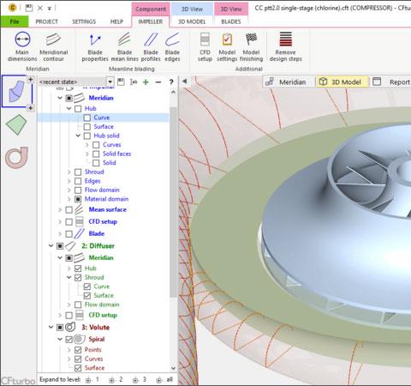411x386 pixels.
Task: Open the HELP tab
Action: (116, 21)
